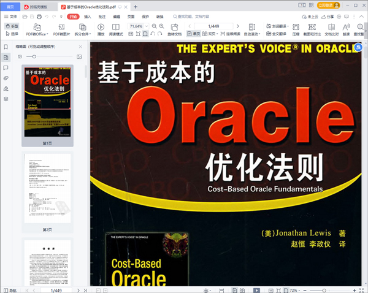The image size is (368, 293).
Task: Open the 截图和对比 screenshot tool
Action: 312,29
